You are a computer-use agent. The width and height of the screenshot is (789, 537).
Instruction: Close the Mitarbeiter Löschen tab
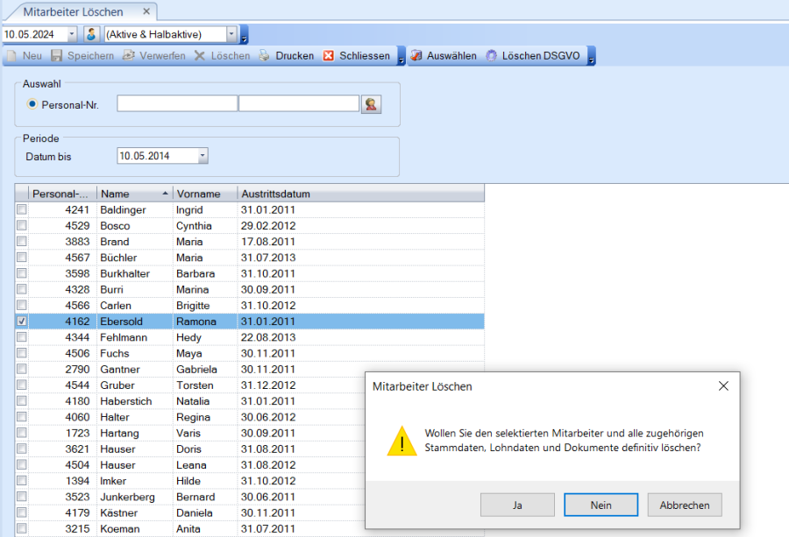(x=146, y=11)
